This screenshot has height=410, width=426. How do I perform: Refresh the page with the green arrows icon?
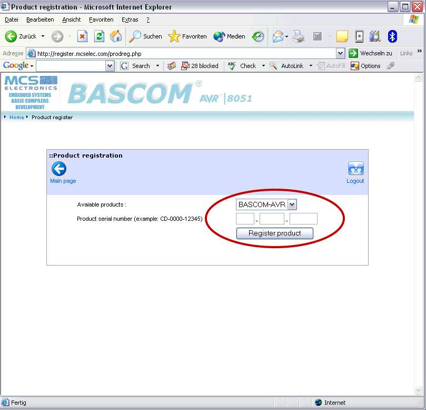click(99, 36)
